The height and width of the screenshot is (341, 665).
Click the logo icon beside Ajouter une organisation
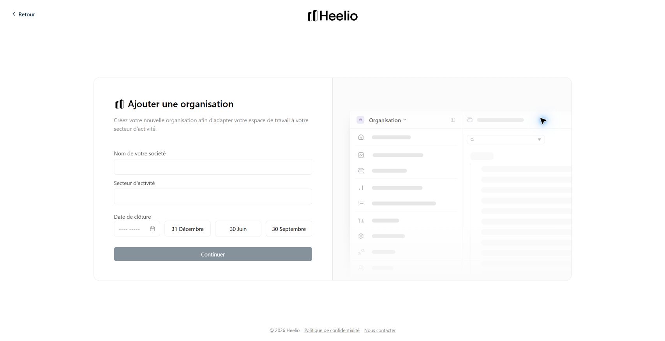[x=119, y=104]
